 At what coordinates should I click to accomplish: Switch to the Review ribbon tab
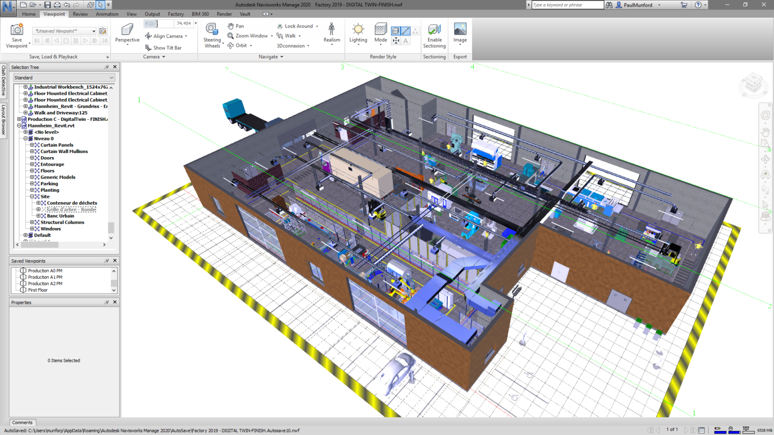point(80,14)
